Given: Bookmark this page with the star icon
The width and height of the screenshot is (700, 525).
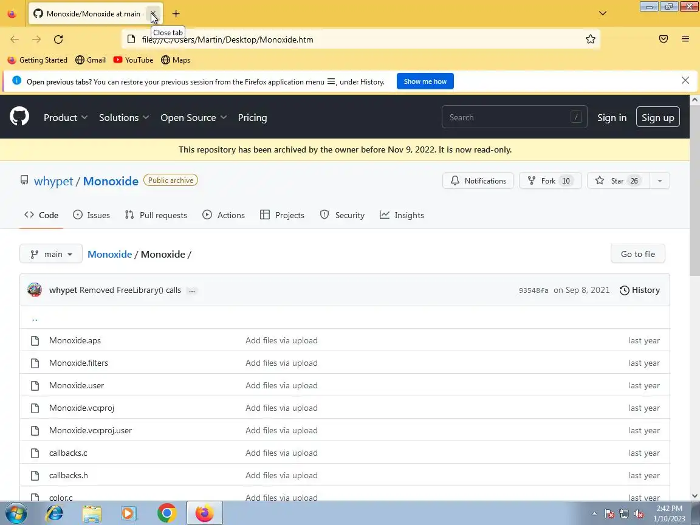Looking at the screenshot, I should pos(591,39).
